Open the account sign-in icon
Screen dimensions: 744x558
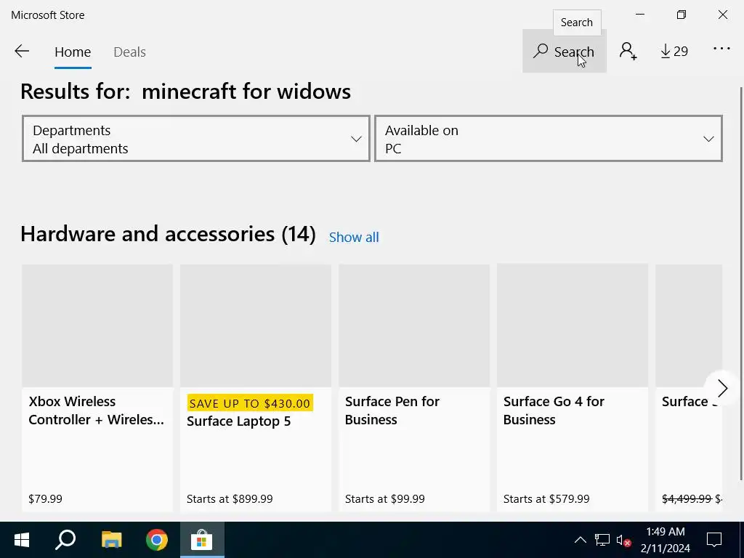pyautogui.click(x=628, y=52)
